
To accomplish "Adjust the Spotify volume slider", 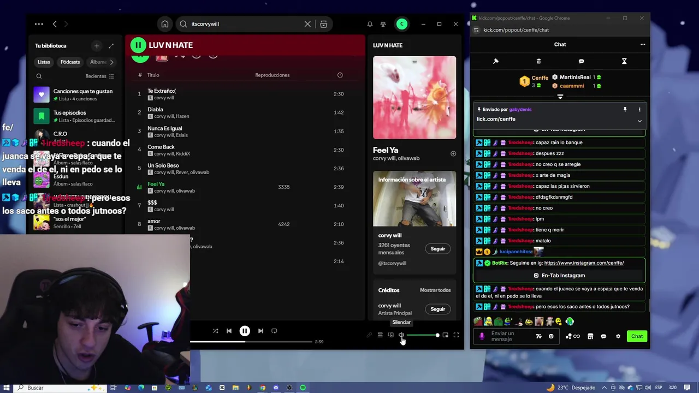I will tap(422, 335).
